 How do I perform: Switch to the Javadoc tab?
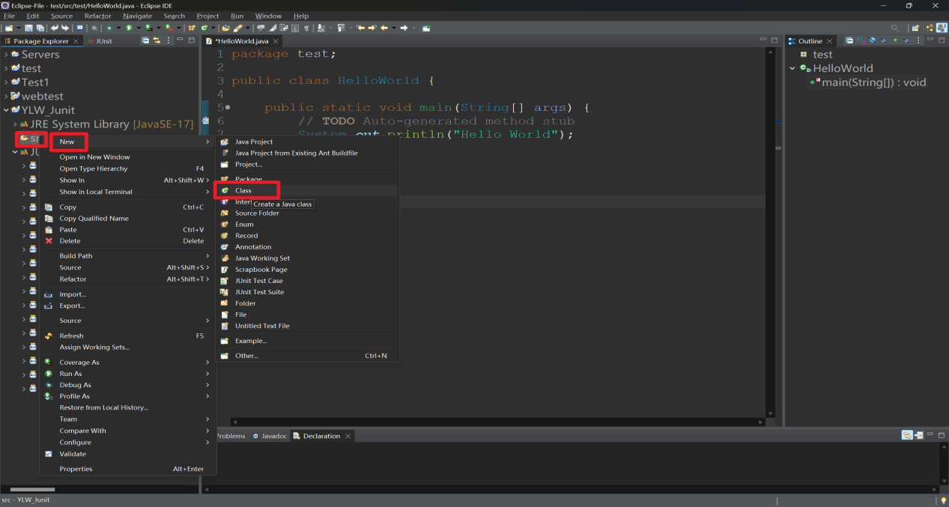(270, 436)
